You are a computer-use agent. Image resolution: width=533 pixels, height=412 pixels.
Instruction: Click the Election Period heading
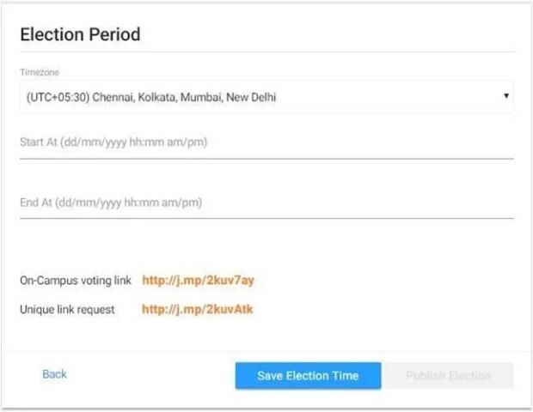(80, 35)
